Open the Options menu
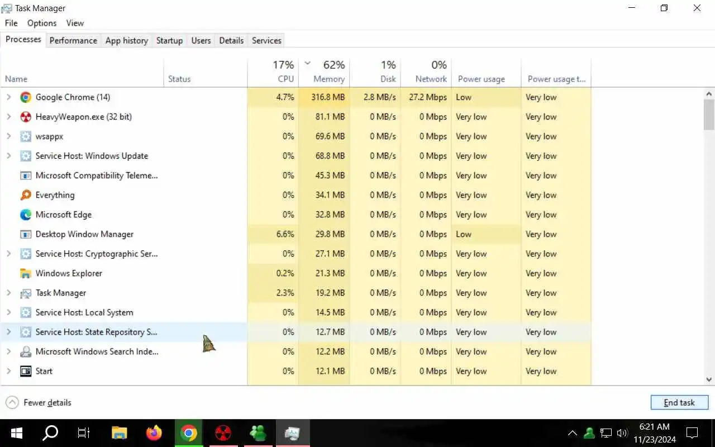This screenshot has width=715, height=447. [42, 23]
